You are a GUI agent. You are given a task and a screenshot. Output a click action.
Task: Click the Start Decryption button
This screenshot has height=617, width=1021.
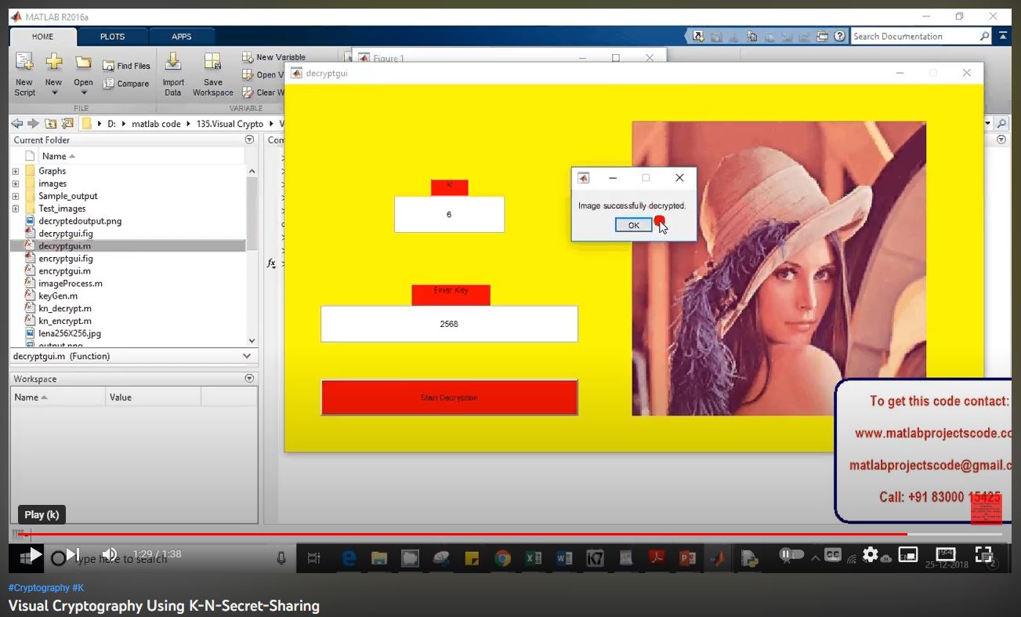coord(449,397)
